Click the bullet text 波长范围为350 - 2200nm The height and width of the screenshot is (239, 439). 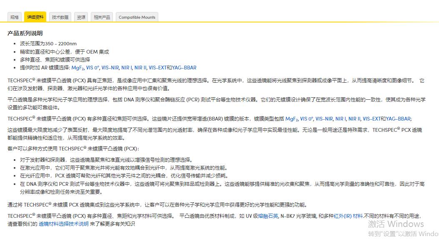(x=48, y=44)
